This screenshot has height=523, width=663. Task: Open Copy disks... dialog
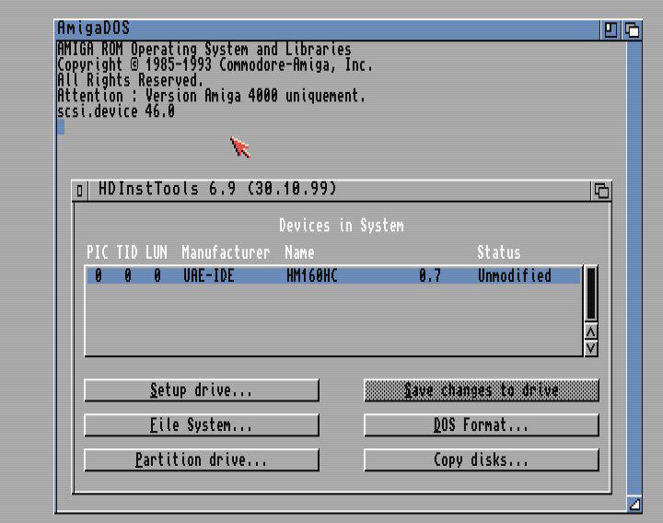pos(482,459)
